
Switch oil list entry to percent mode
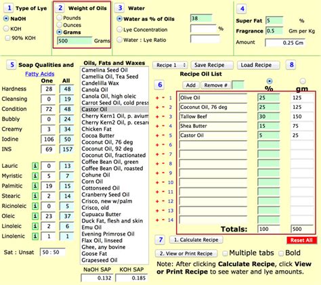pyautogui.click(x=270, y=81)
